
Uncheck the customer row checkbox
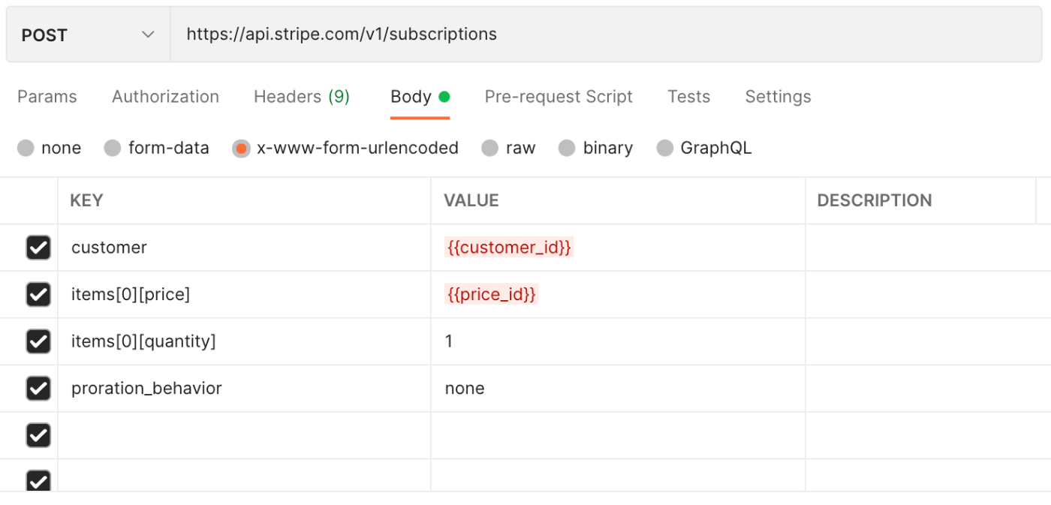coord(38,248)
